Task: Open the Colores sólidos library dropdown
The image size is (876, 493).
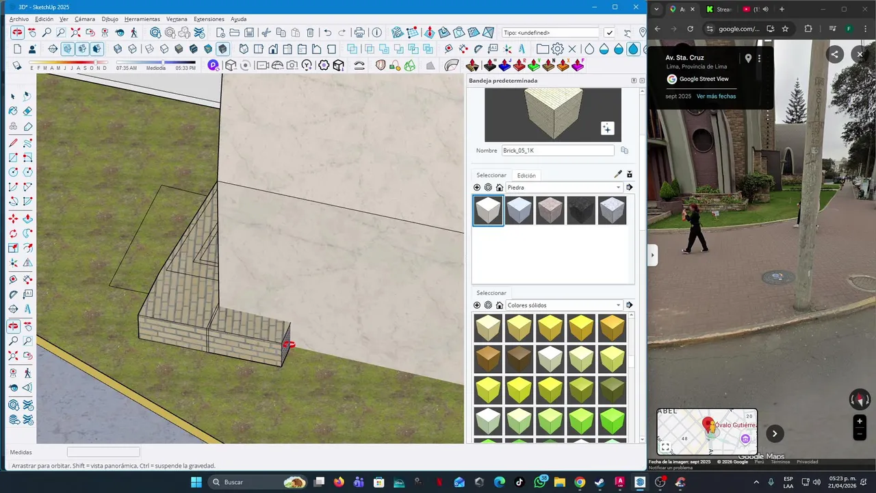Action: 564,305
